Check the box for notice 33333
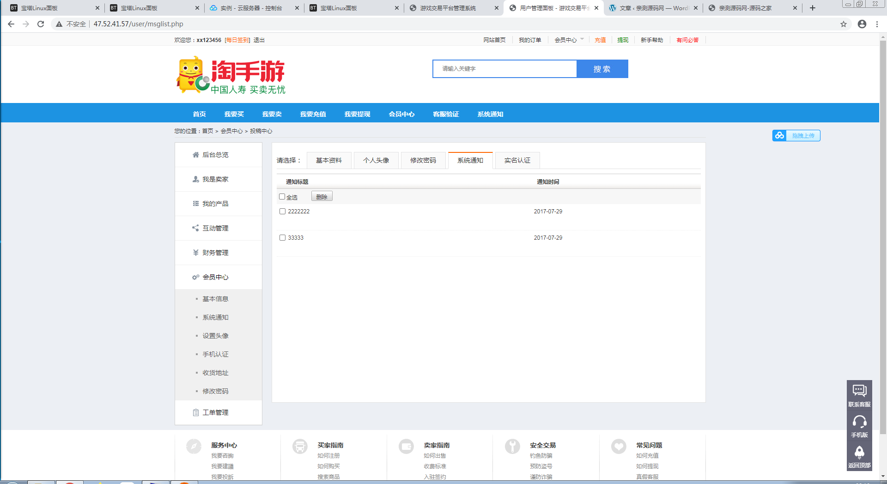The image size is (887, 484). pyautogui.click(x=282, y=238)
